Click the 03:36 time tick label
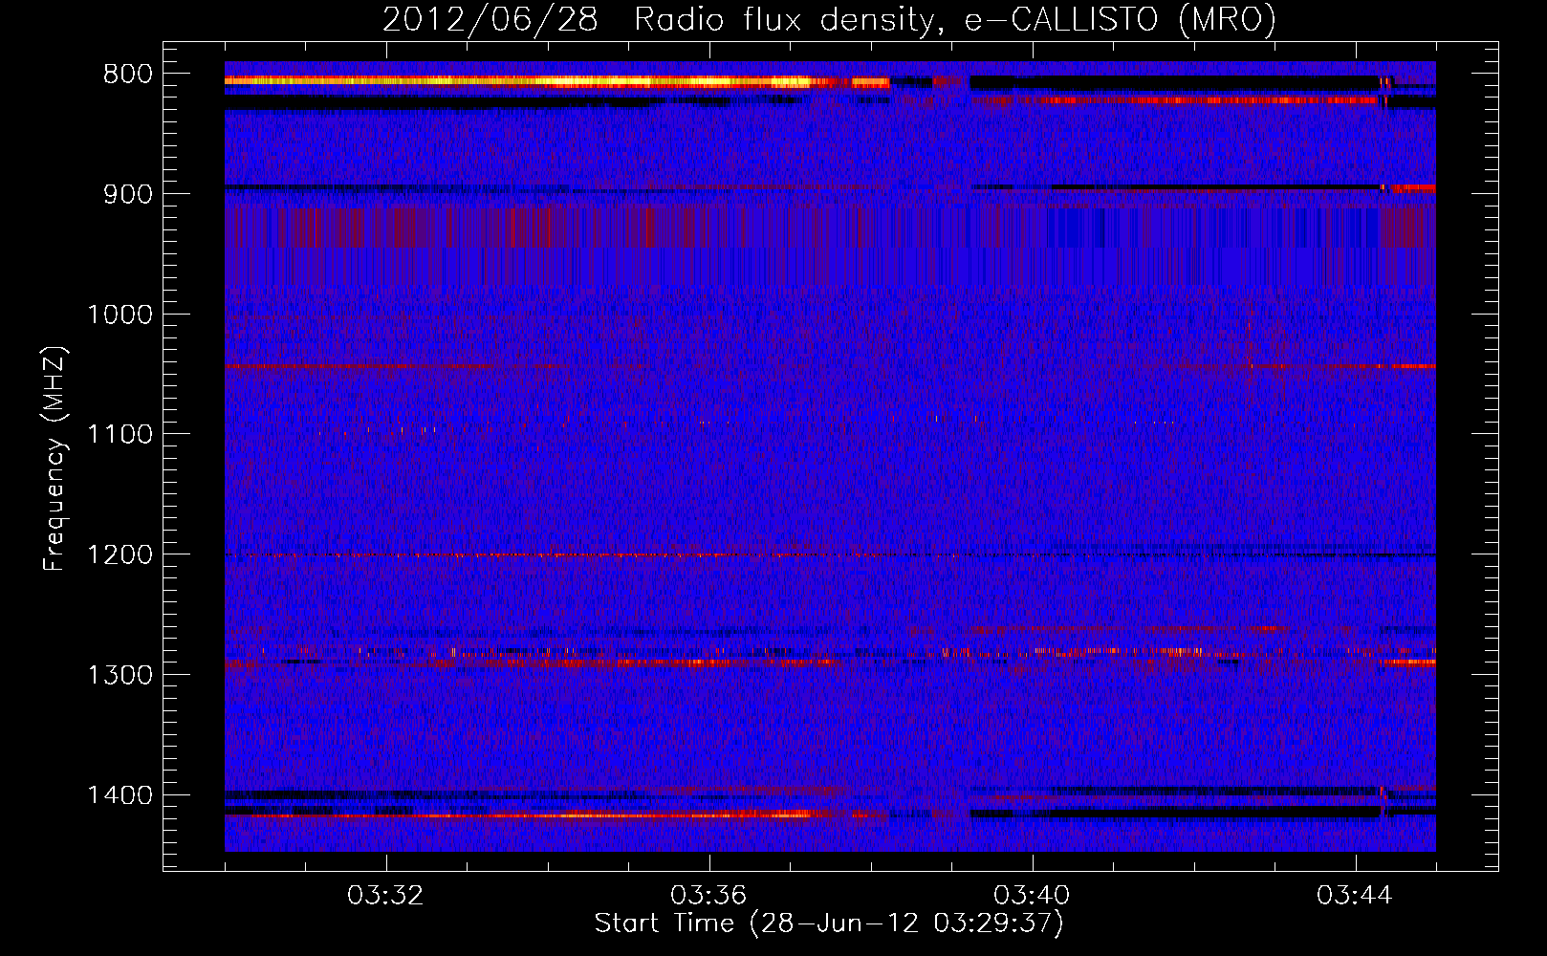This screenshot has width=1547, height=956. 708,896
